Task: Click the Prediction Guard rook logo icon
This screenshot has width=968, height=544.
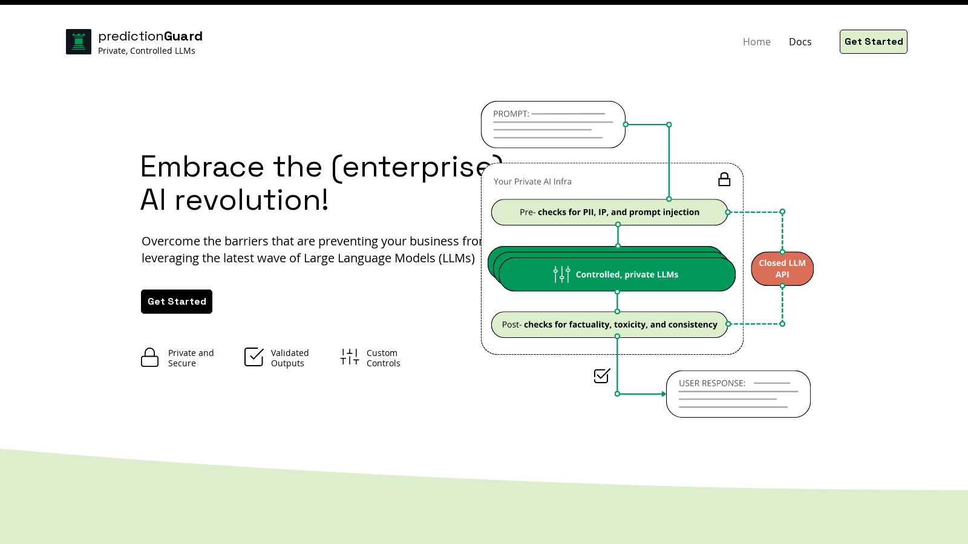Action: click(x=79, y=42)
